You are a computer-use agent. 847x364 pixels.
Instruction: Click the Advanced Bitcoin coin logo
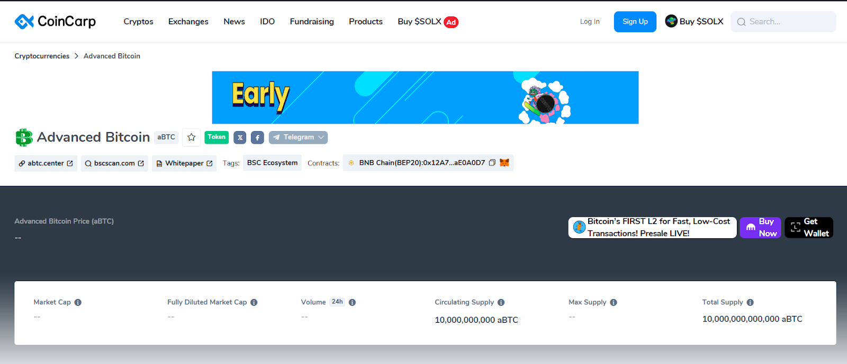(24, 137)
